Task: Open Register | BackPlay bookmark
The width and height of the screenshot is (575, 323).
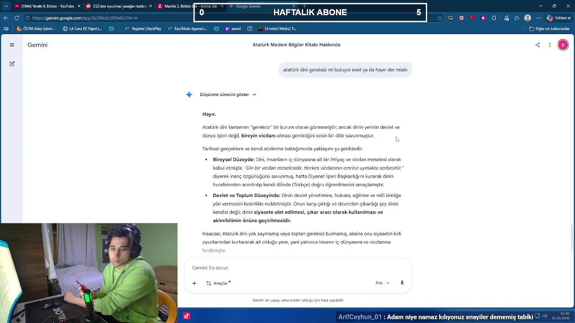Action: click(143, 29)
